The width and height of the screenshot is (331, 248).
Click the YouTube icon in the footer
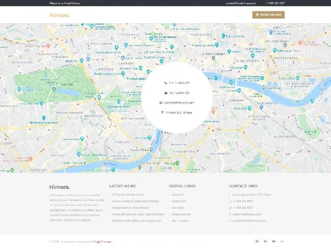[x=274, y=241]
